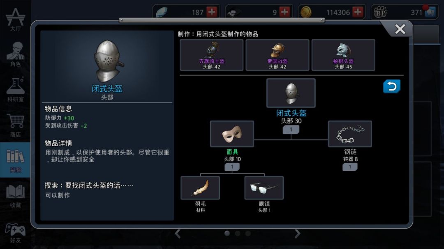Click the plus button beside 187 feathers
Image resolution: width=444 pixels, height=249 pixels.
212,12
